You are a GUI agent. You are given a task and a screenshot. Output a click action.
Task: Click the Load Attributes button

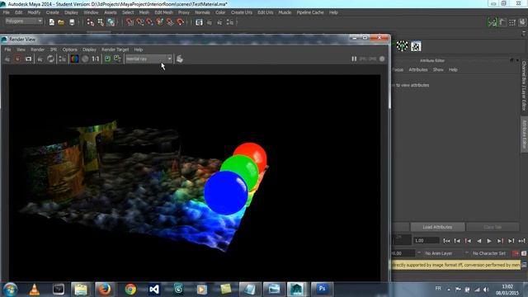(x=437, y=227)
